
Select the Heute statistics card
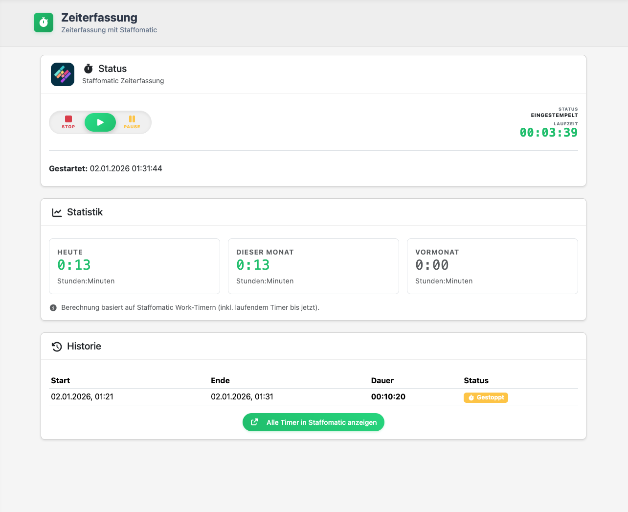tap(135, 266)
